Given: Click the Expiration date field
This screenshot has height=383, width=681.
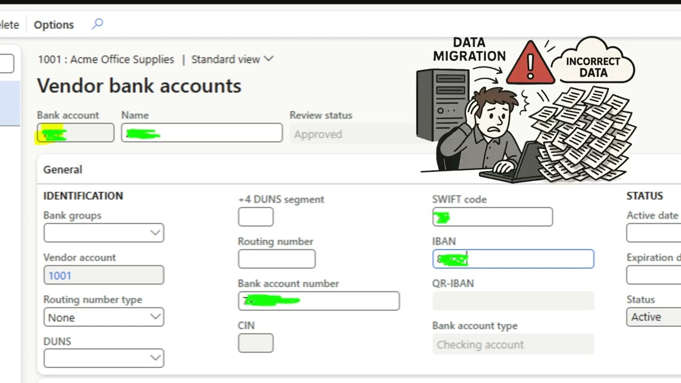Looking at the screenshot, I should coord(654,275).
